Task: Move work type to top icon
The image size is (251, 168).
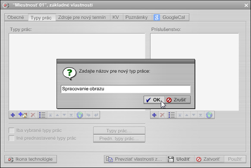Action: [50, 115]
